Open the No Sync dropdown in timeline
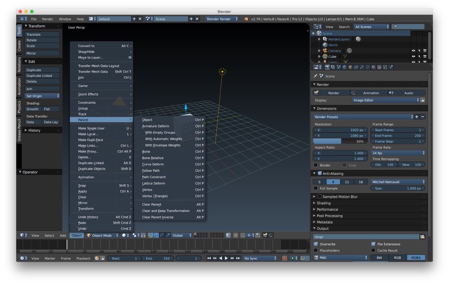This screenshot has width=449, height=284. (260, 258)
